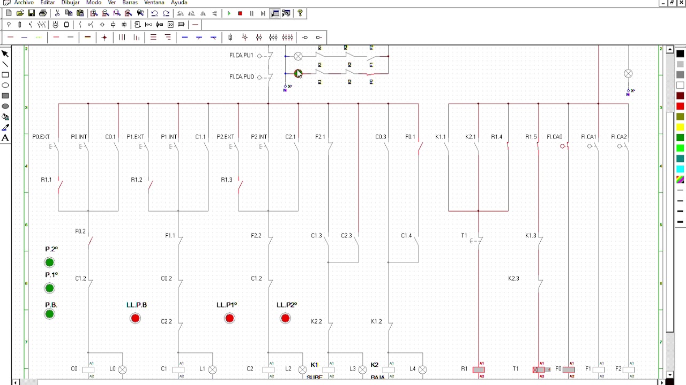Push the green P.2º call button
686x385 pixels.
click(x=49, y=263)
